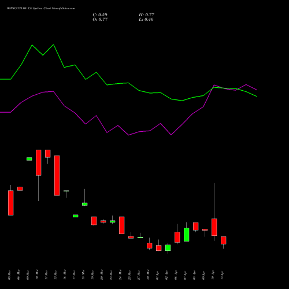Screen dimensions: 289x289
Task: Select the long-wick red candle above 10 Apr
Action: 214,227
